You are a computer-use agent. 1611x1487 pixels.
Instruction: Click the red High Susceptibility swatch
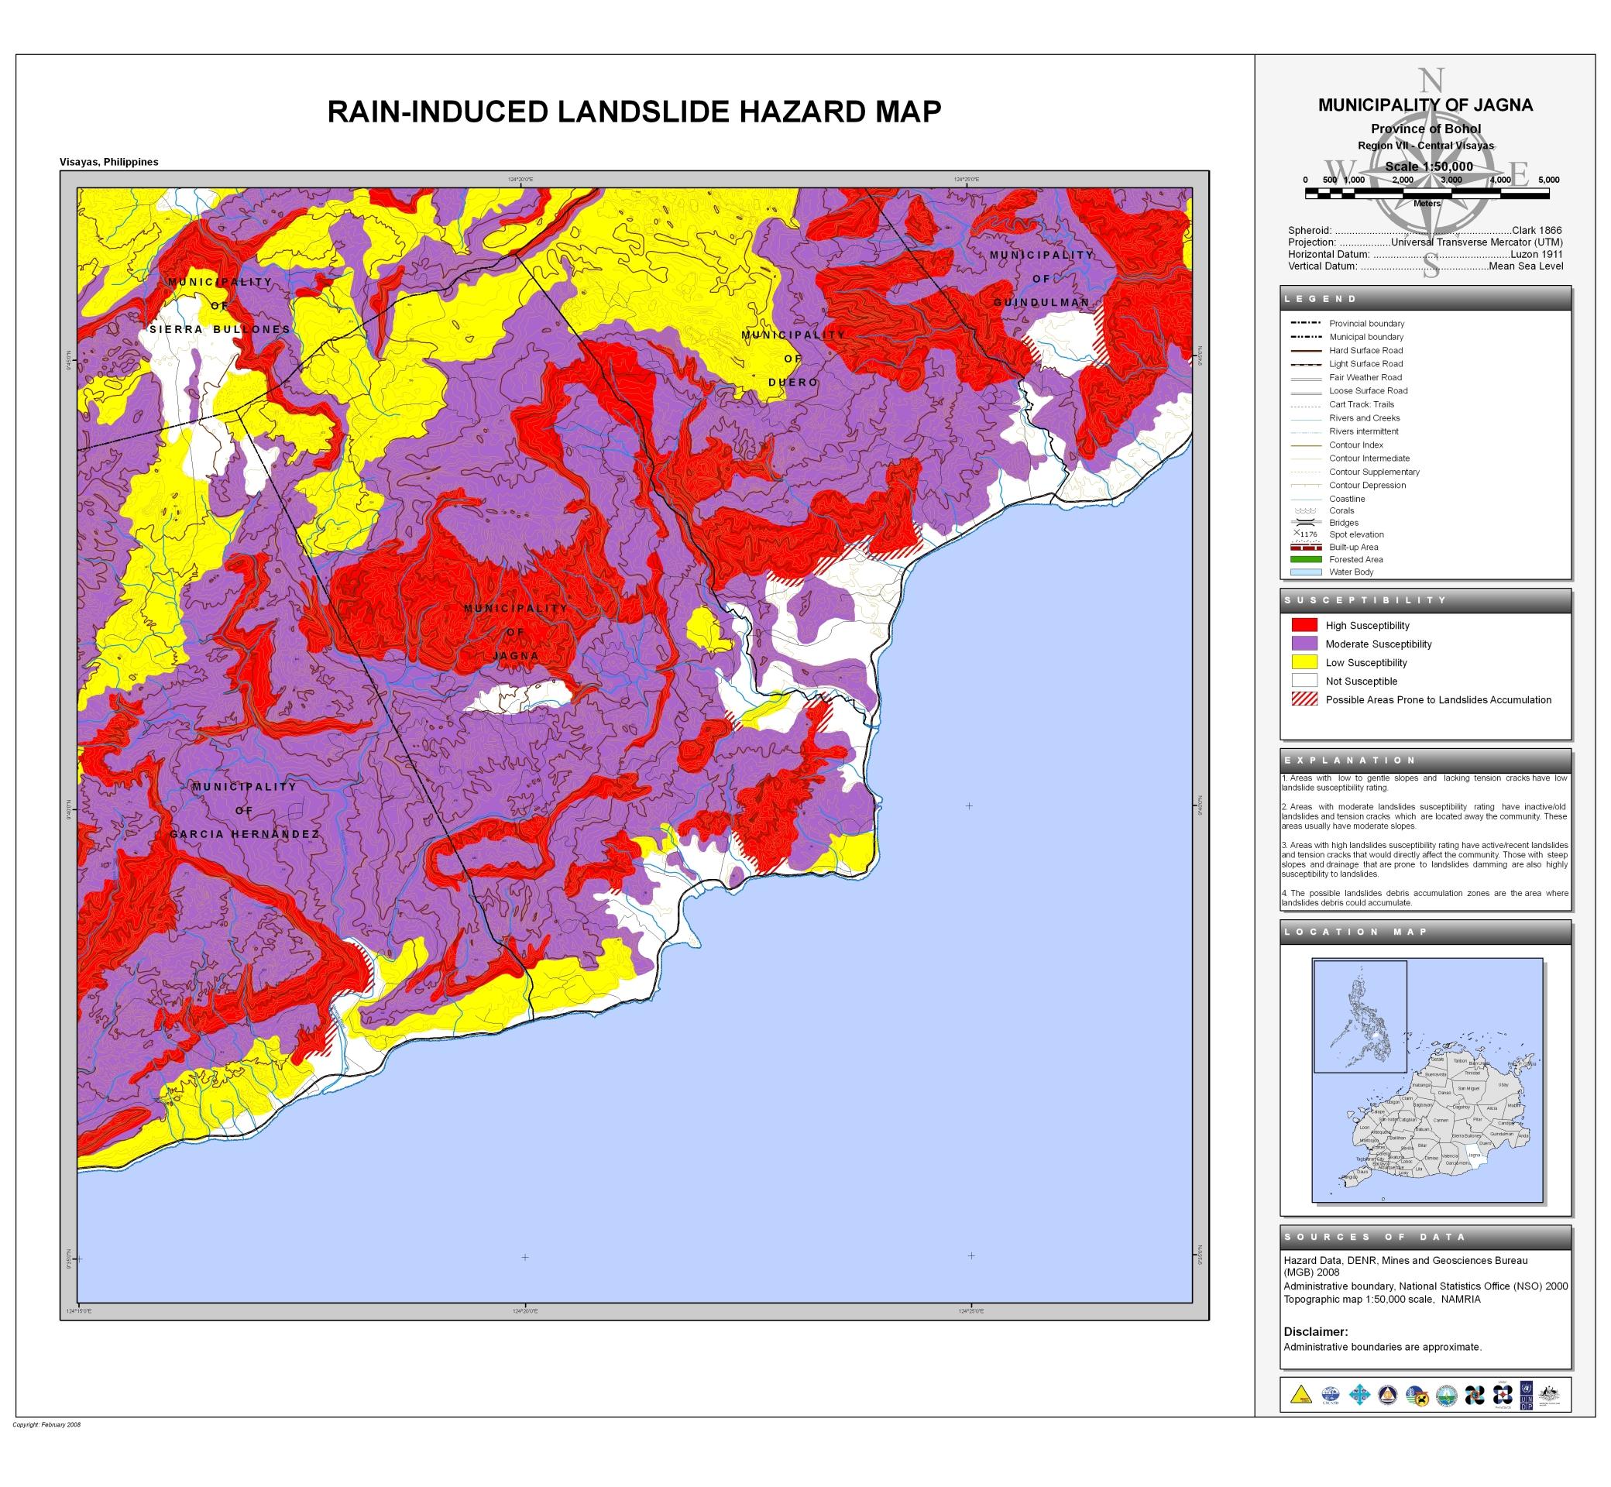[x=1304, y=625]
